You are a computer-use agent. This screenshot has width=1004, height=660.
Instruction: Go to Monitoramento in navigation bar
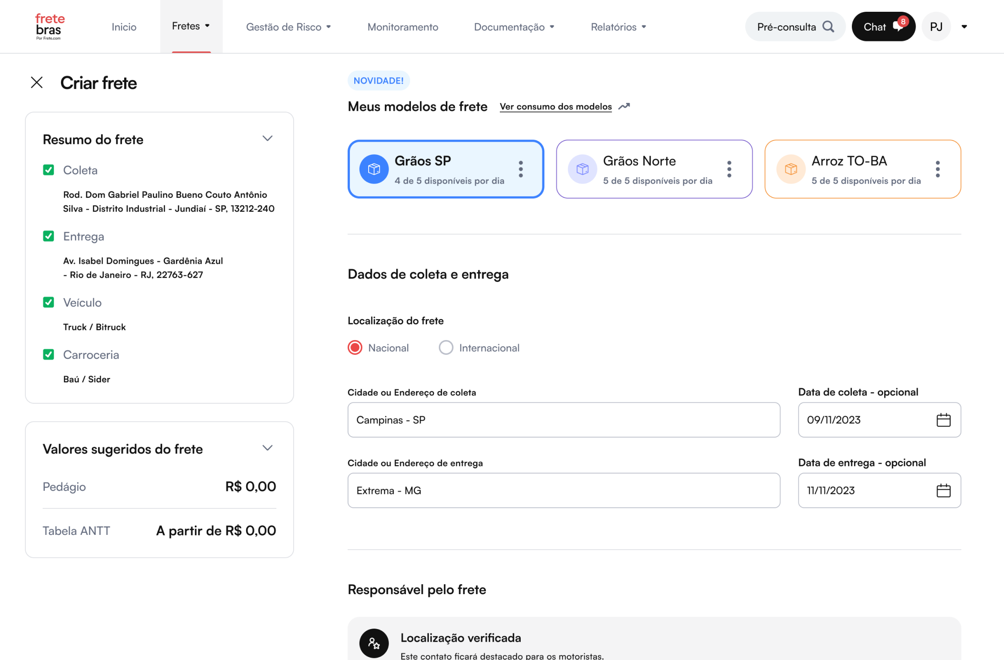[403, 27]
